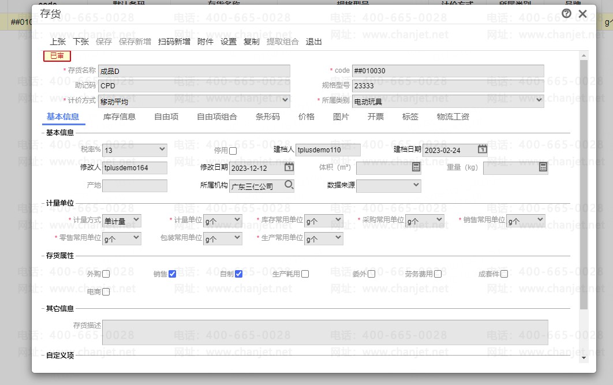The height and width of the screenshot is (385, 613).
Task: Open calendar picker for 建档日期
Action: [x=483, y=149]
